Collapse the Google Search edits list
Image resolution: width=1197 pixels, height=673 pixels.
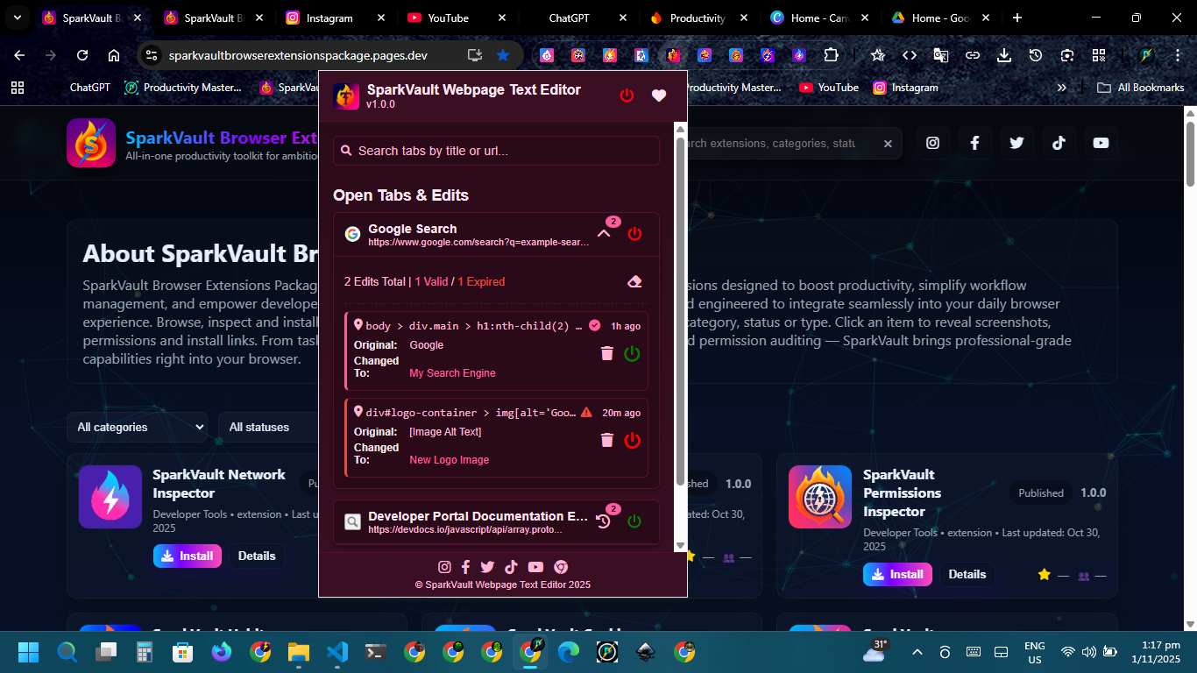pyautogui.click(x=603, y=234)
